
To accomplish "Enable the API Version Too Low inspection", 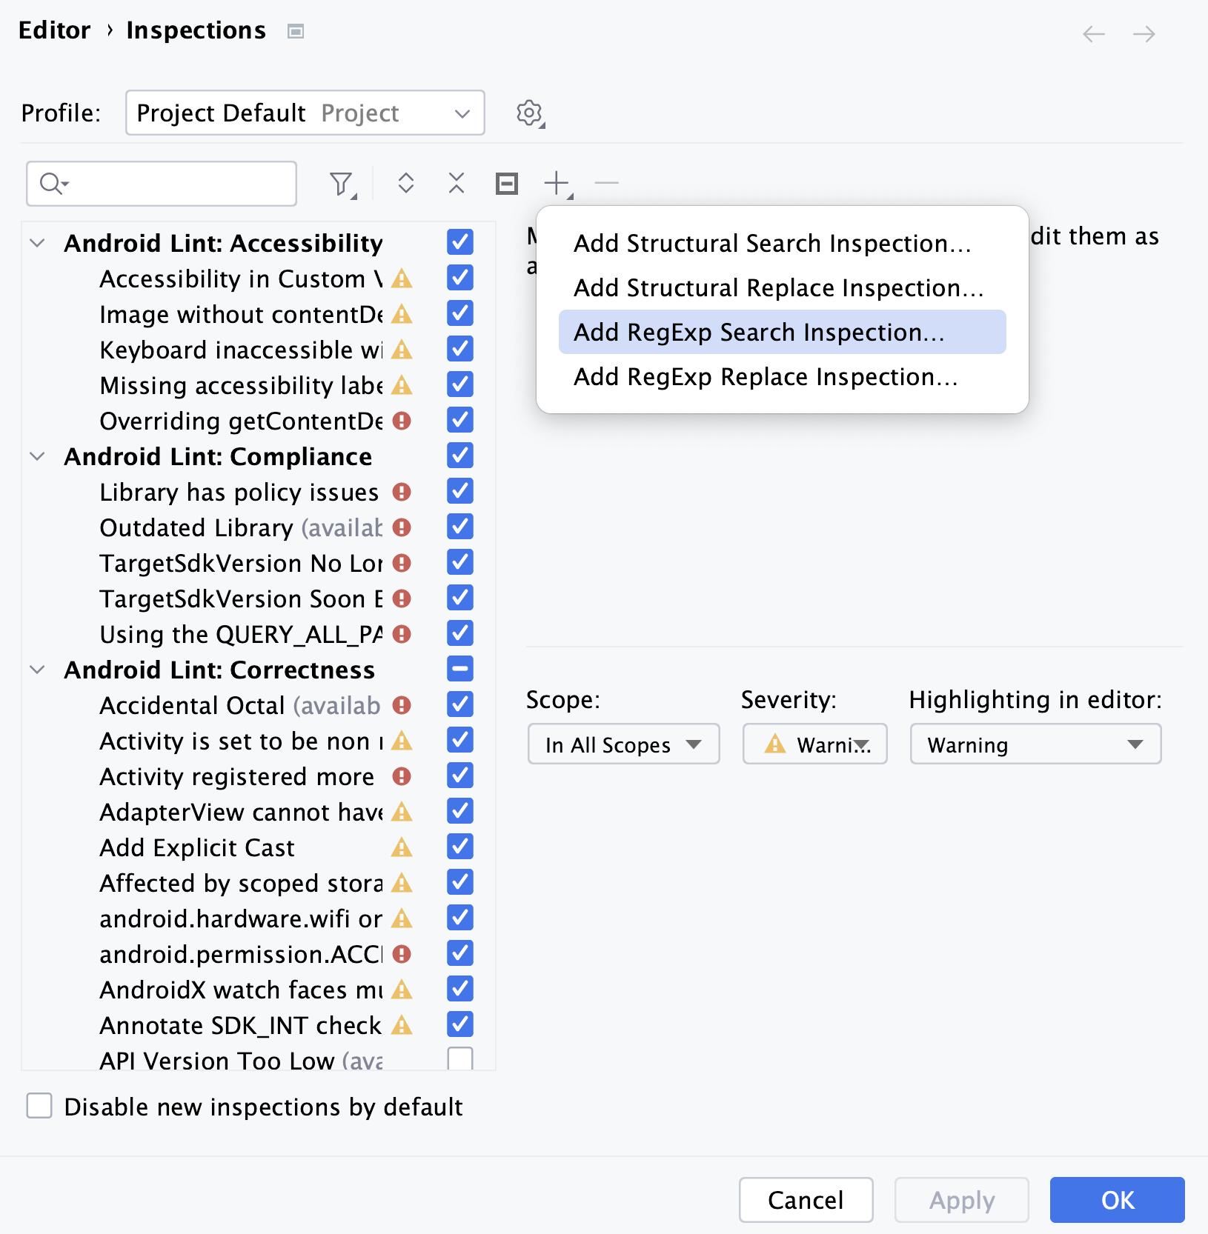I will (459, 1059).
